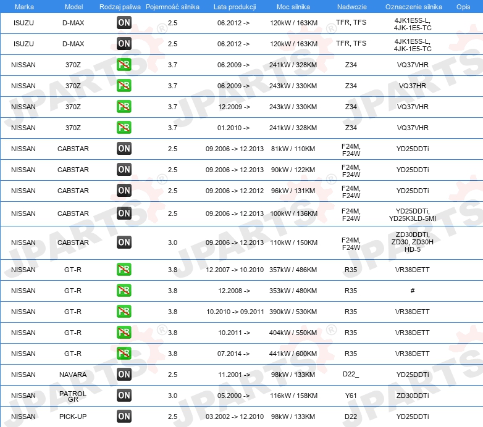Screen dimensions: 483x427
Task: Click the D22_ body type cell
Action: click(x=351, y=375)
